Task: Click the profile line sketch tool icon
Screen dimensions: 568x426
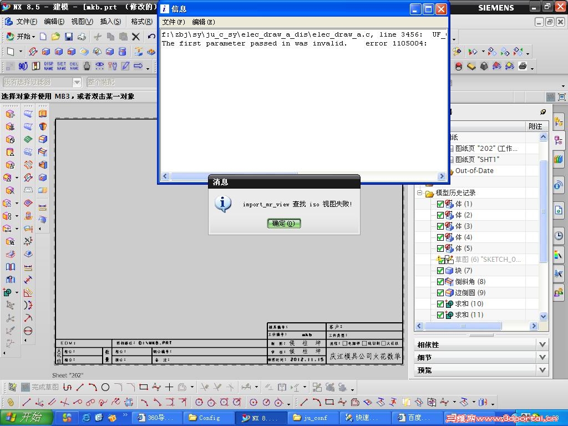Action: [x=67, y=387]
